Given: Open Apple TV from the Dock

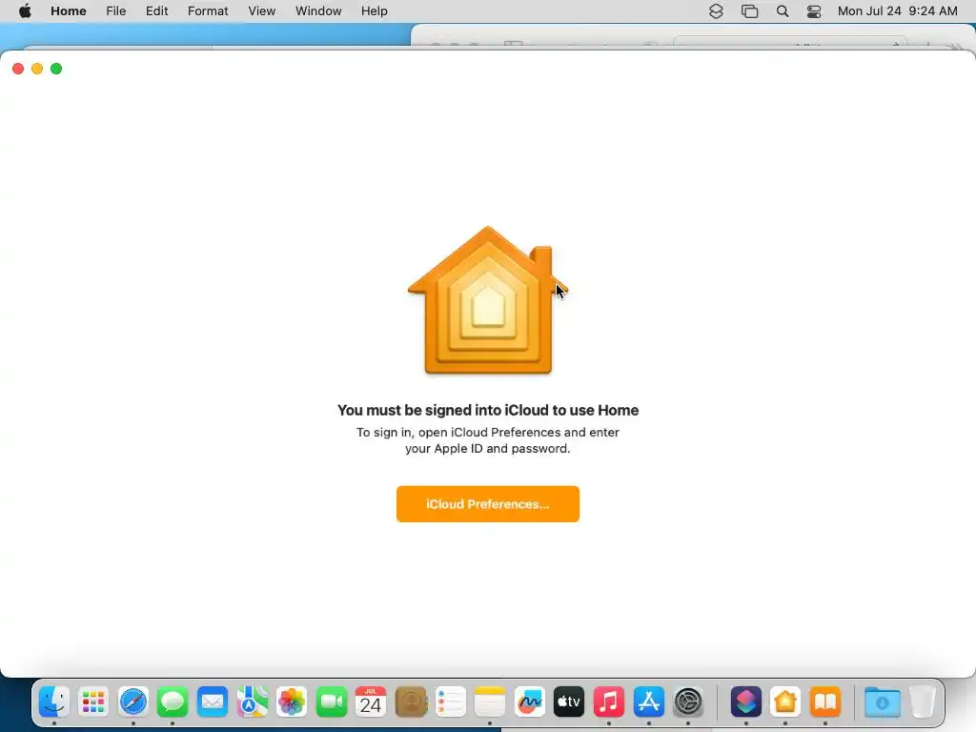Looking at the screenshot, I should coord(569,702).
